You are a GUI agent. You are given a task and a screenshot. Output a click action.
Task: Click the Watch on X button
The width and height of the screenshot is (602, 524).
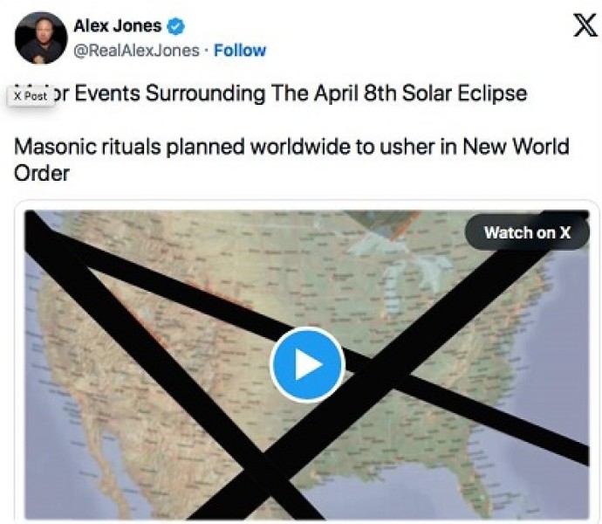click(x=527, y=232)
